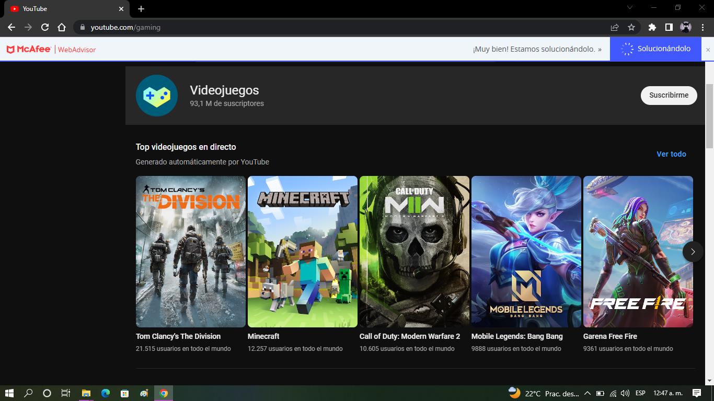714x401 pixels.
Task: Go back using the back arrow
Action: coord(11,27)
